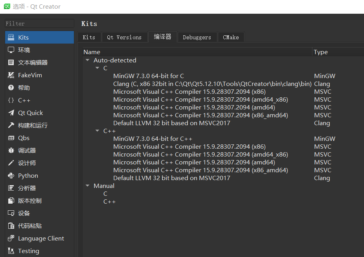Select the C MSVC 15.9.28307.2094 (amd64) row
The image size is (364, 257).
coord(194,108)
